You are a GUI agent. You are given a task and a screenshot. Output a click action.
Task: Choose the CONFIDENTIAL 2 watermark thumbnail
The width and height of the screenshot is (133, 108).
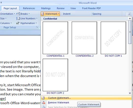point(84,38)
